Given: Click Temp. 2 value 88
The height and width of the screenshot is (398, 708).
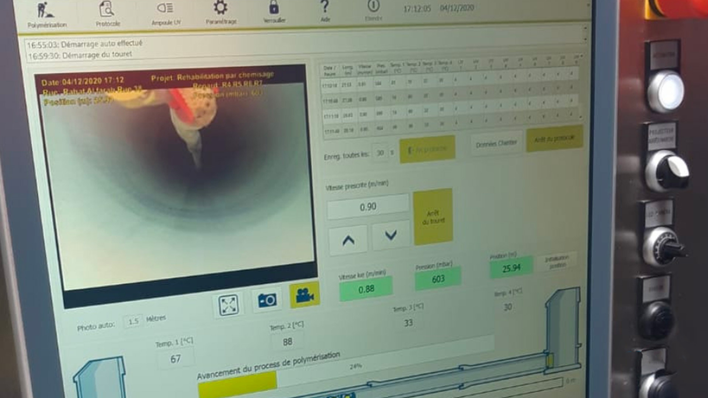Looking at the screenshot, I should (287, 342).
